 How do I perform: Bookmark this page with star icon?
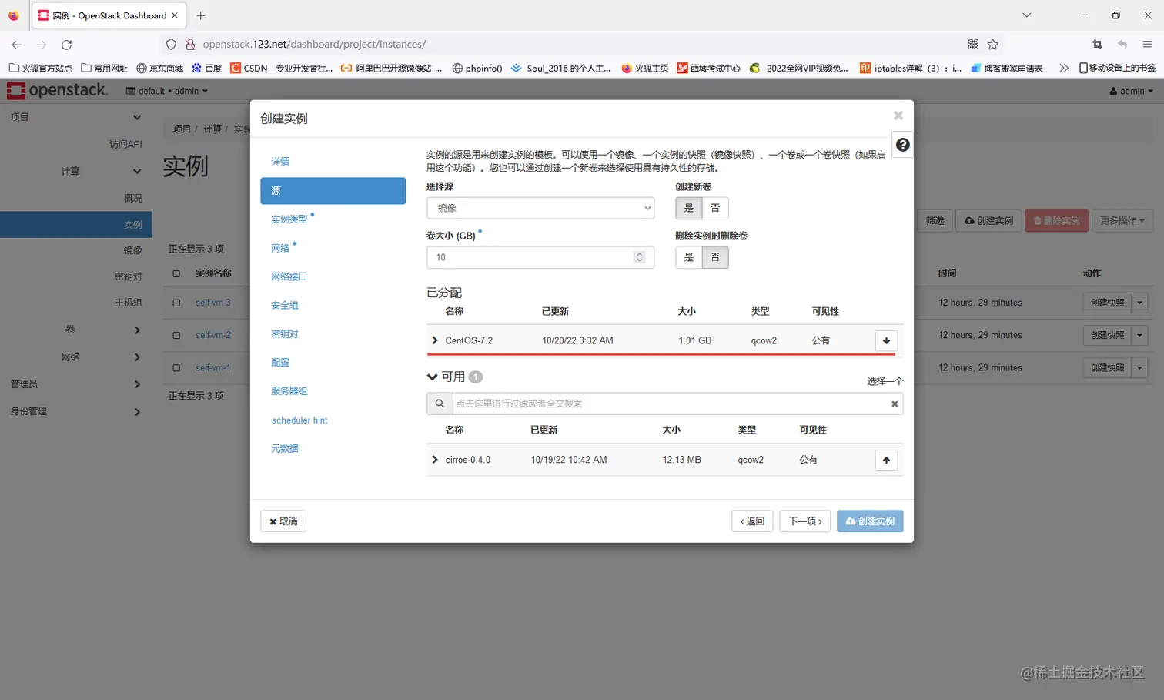[993, 45]
